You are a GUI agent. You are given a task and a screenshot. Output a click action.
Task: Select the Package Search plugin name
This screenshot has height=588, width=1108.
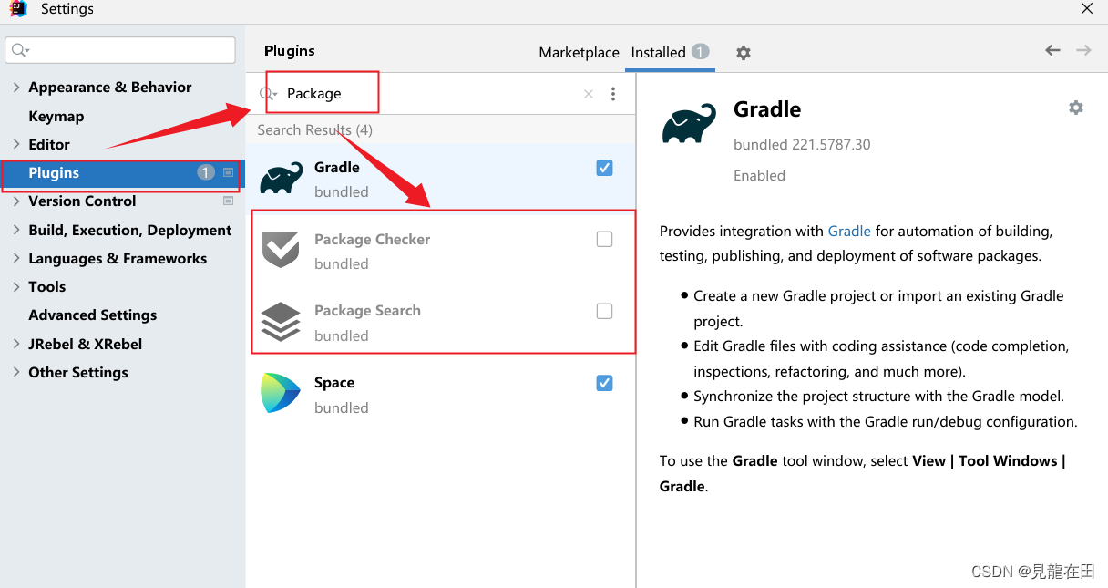point(367,311)
